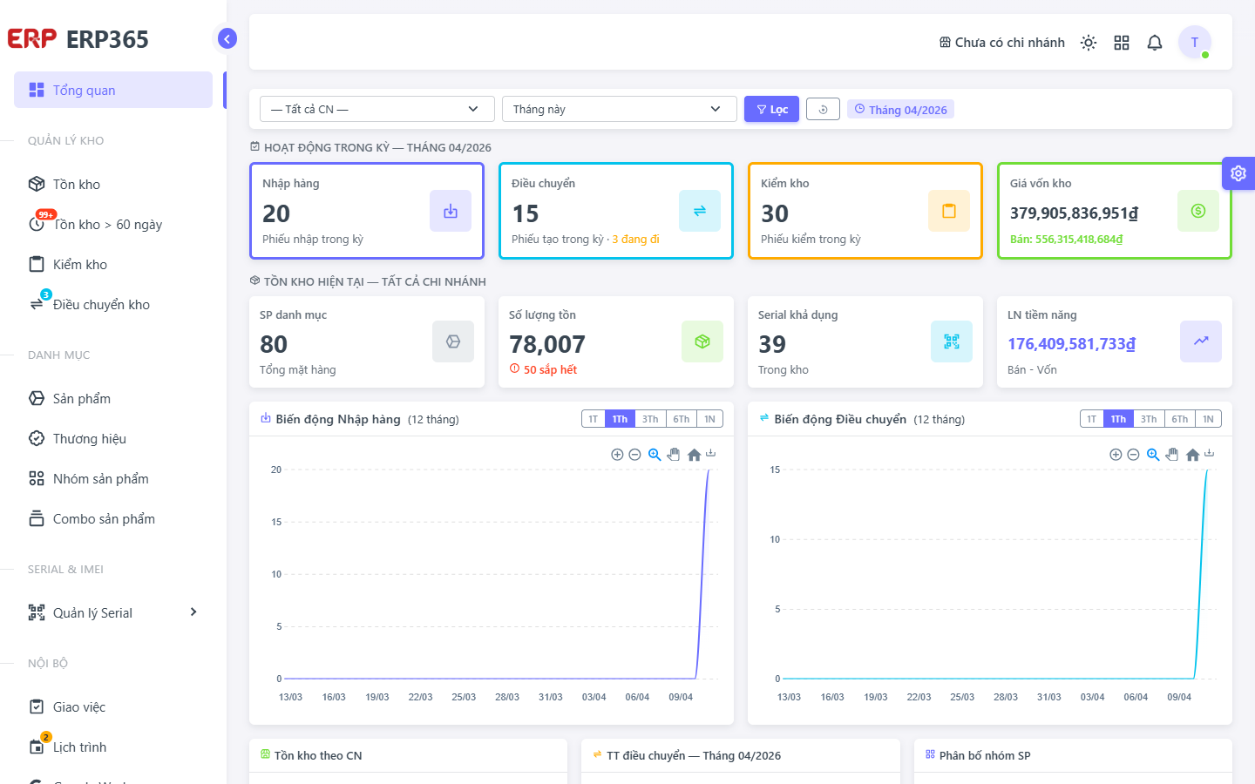The image size is (1255, 784).
Task: Open notifications bell
Action: click(1155, 43)
